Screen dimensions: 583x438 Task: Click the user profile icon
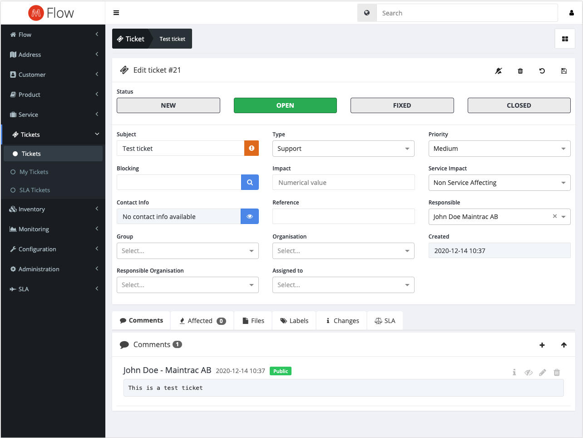tap(571, 13)
